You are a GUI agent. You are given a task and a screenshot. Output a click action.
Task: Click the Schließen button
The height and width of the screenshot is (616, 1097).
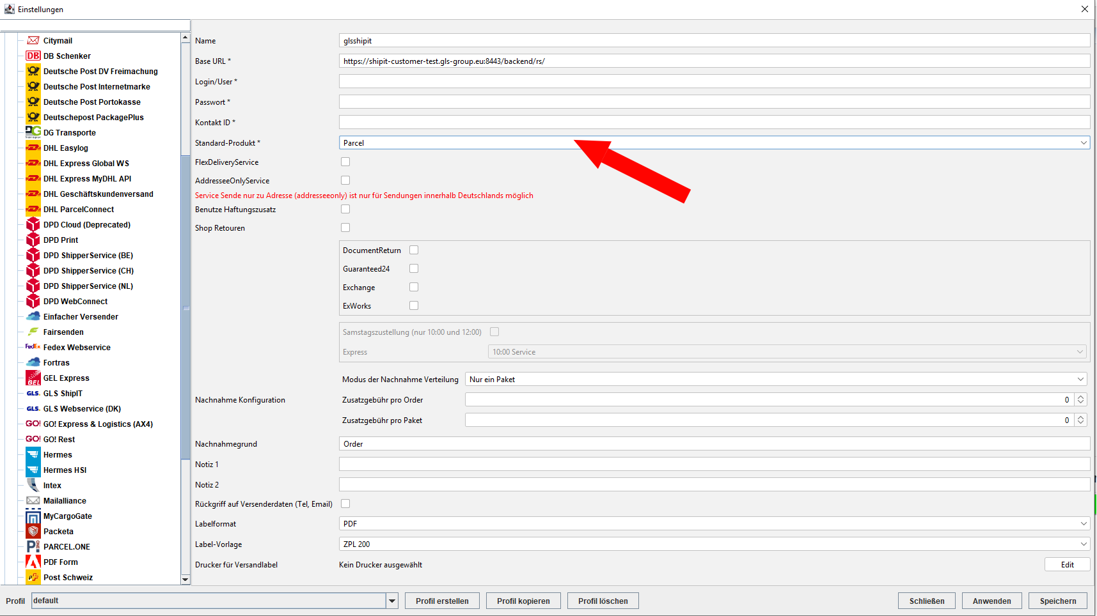click(927, 601)
